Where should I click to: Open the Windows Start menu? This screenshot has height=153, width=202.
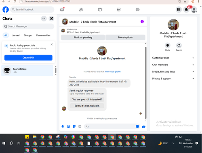(4, 143)
